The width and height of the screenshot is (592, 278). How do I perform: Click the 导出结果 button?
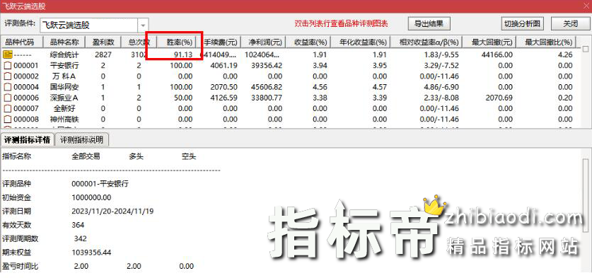[x=429, y=23]
